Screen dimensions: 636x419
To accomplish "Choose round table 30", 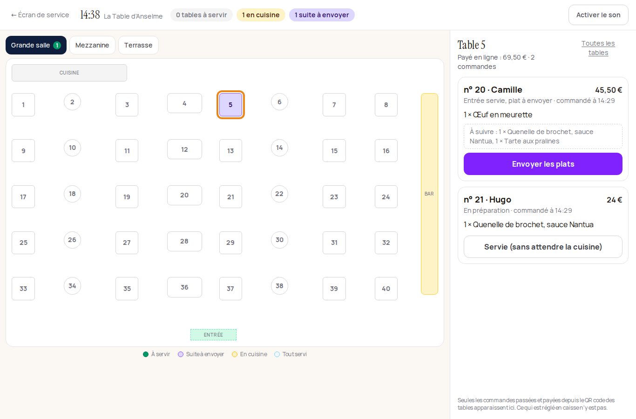I will click(x=279, y=240).
